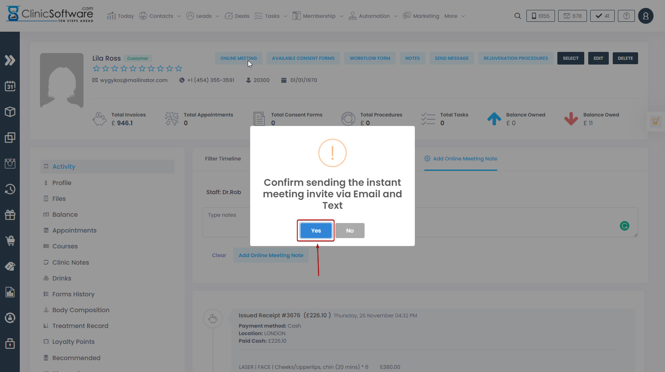Open Treatment Record in side menu
Screen dimensions: 665x372
[x=80, y=326]
